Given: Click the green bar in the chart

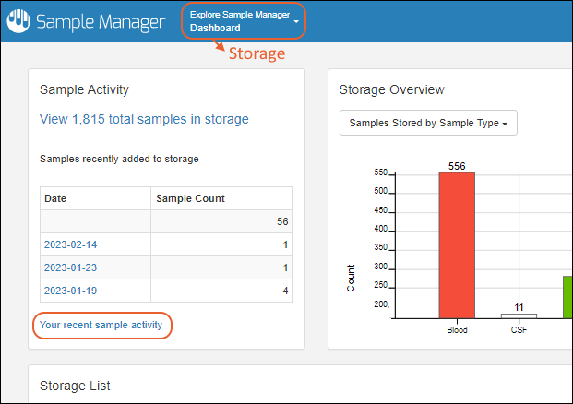Looking at the screenshot, I should 567,296.
